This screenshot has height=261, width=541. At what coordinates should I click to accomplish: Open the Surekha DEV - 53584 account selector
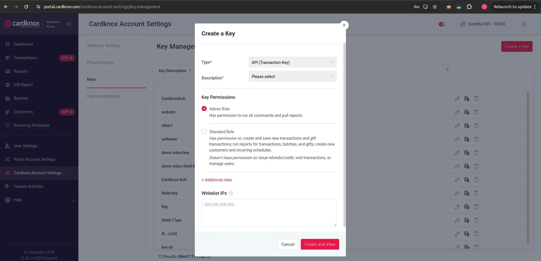(x=482, y=24)
